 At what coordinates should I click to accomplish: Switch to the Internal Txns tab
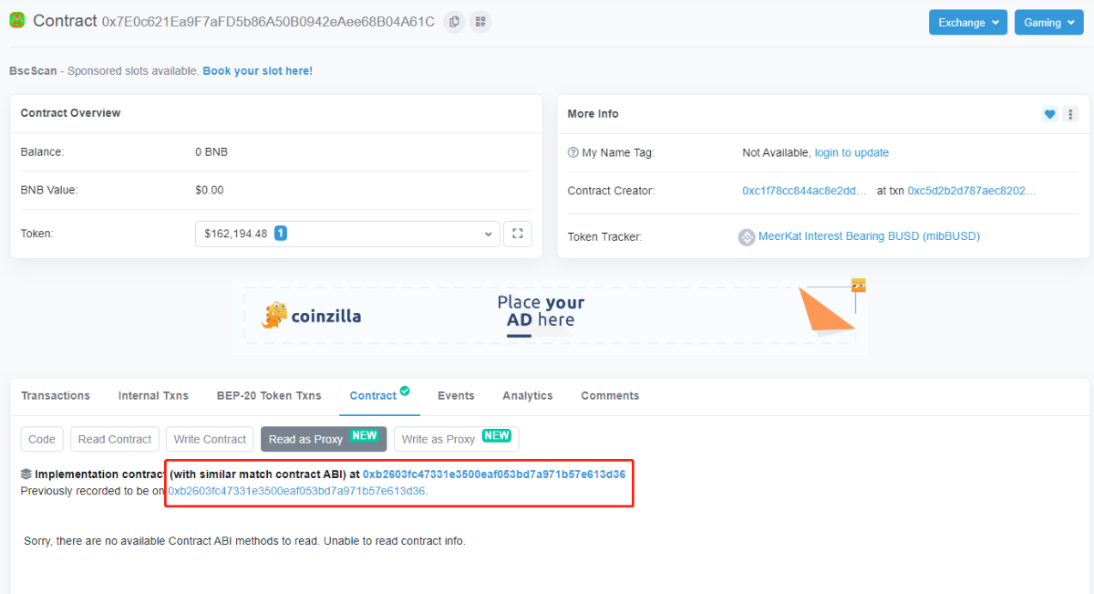tap(153, 396)
